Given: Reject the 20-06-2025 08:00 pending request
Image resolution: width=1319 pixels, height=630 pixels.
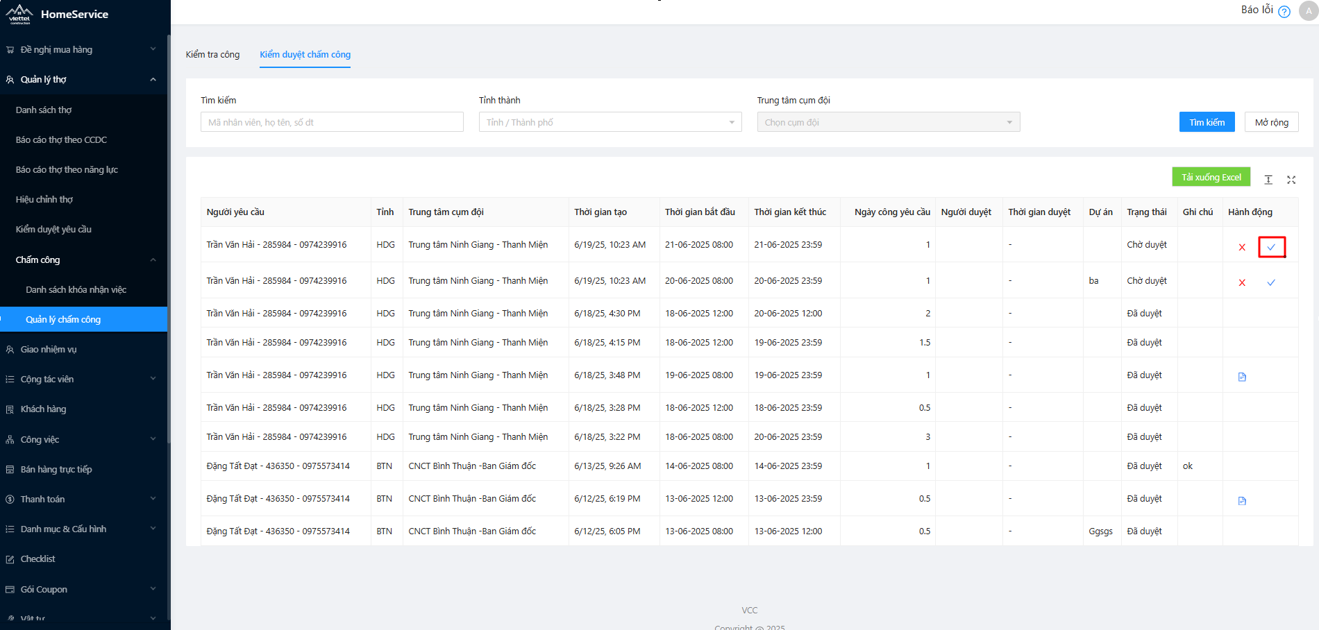Looking at the screenshot, I should point(1242,282).
